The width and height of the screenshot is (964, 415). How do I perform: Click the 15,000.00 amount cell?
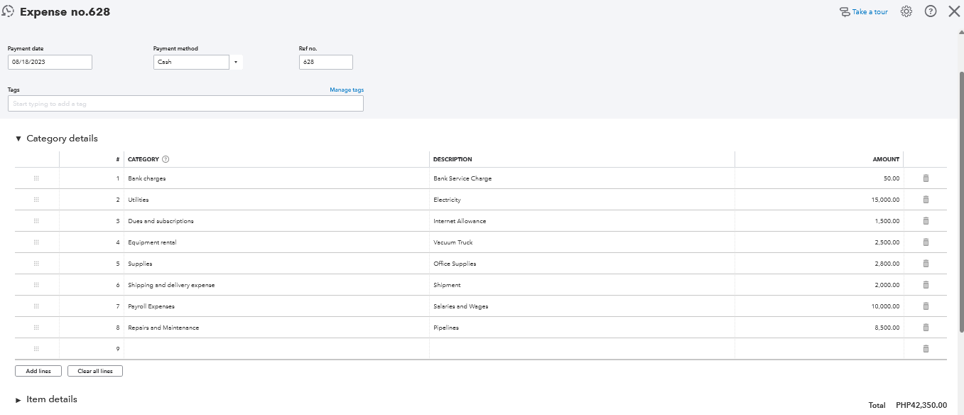[x=819, y=200]
